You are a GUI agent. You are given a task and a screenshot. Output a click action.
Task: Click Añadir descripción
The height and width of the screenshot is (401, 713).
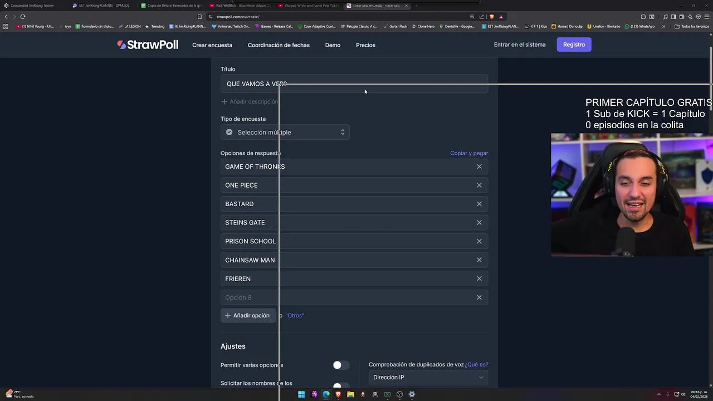pyautogui.click(x=249, y=101)
